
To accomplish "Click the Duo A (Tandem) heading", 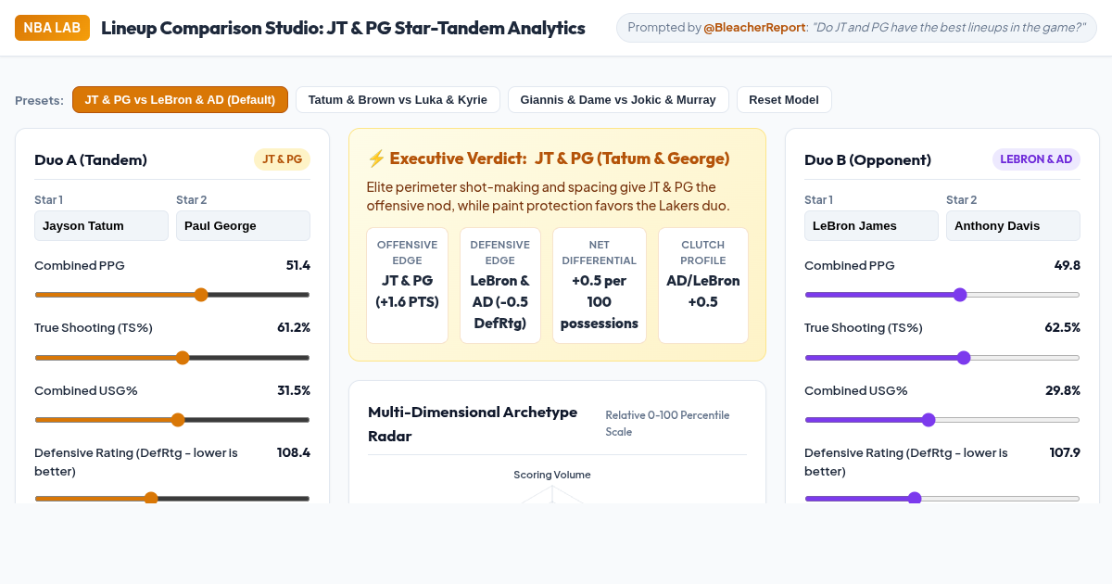I will point(91,159).
